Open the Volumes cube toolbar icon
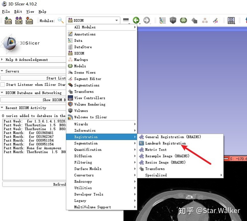247x221 pixels. [x=173, y=21]
